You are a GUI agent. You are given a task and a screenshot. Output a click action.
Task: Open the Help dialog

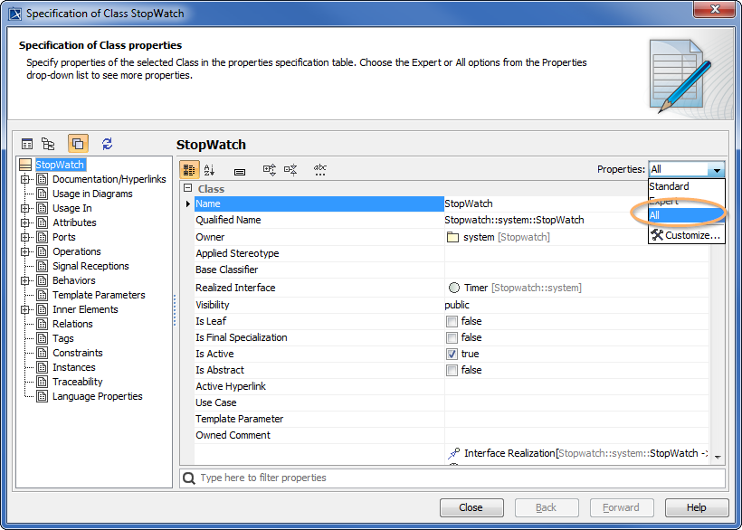click(x=698, y=507)
